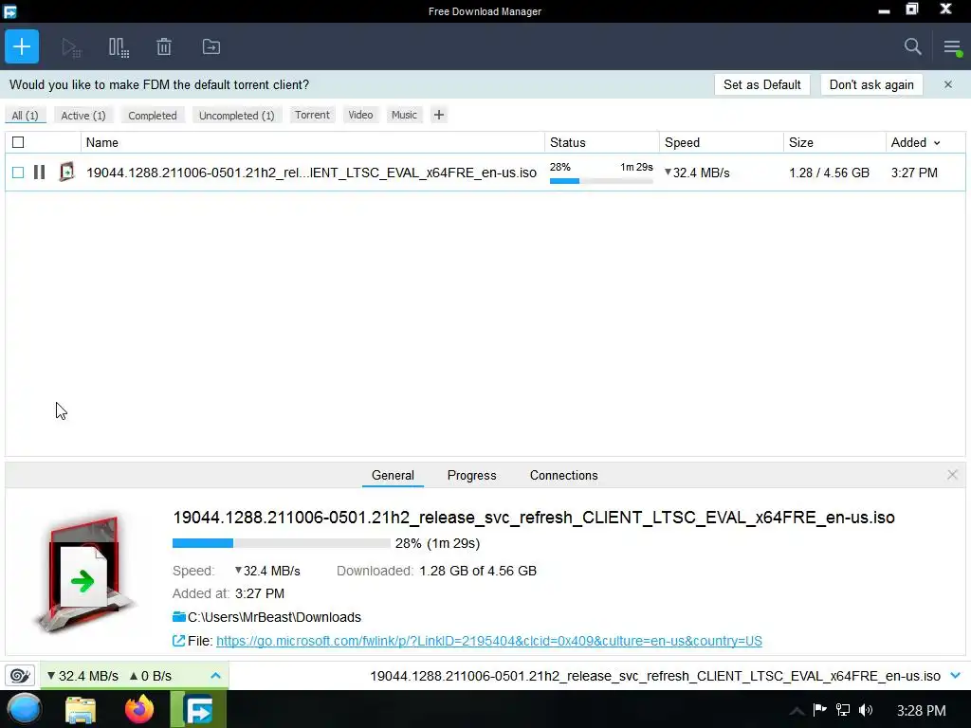Click the trash Delete toolbar icon
971x728 pixels.
(164, 47)
